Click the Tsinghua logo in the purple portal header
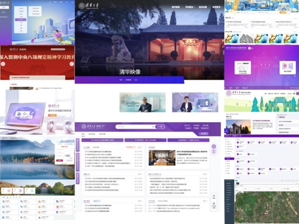299x224 pixels. [x=93, y=127]
